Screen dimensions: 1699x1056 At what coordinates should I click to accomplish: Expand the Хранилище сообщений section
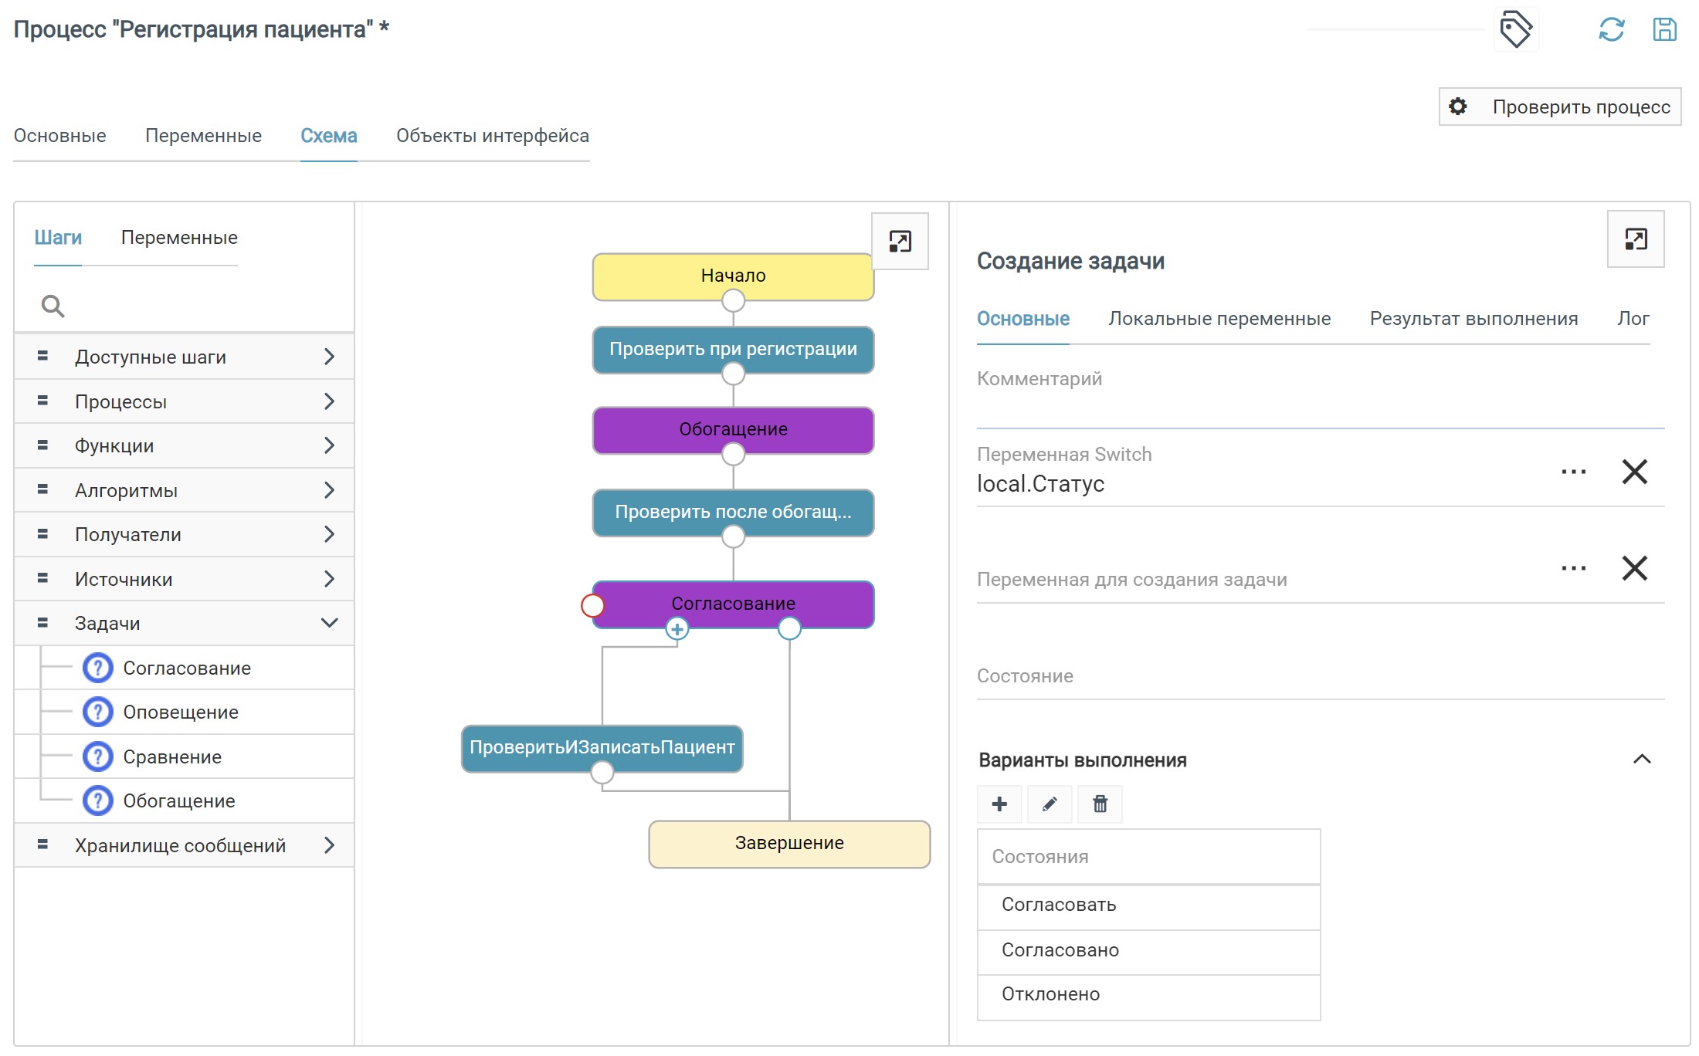184,845
